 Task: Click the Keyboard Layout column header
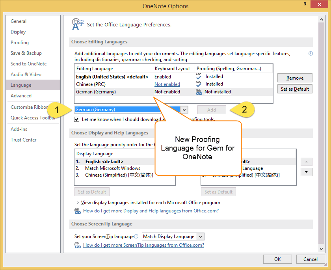[x=174, y=69]
